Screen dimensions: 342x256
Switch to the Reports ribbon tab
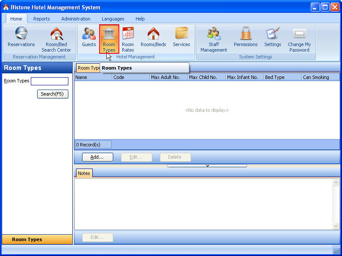click(x=41, y=19)
